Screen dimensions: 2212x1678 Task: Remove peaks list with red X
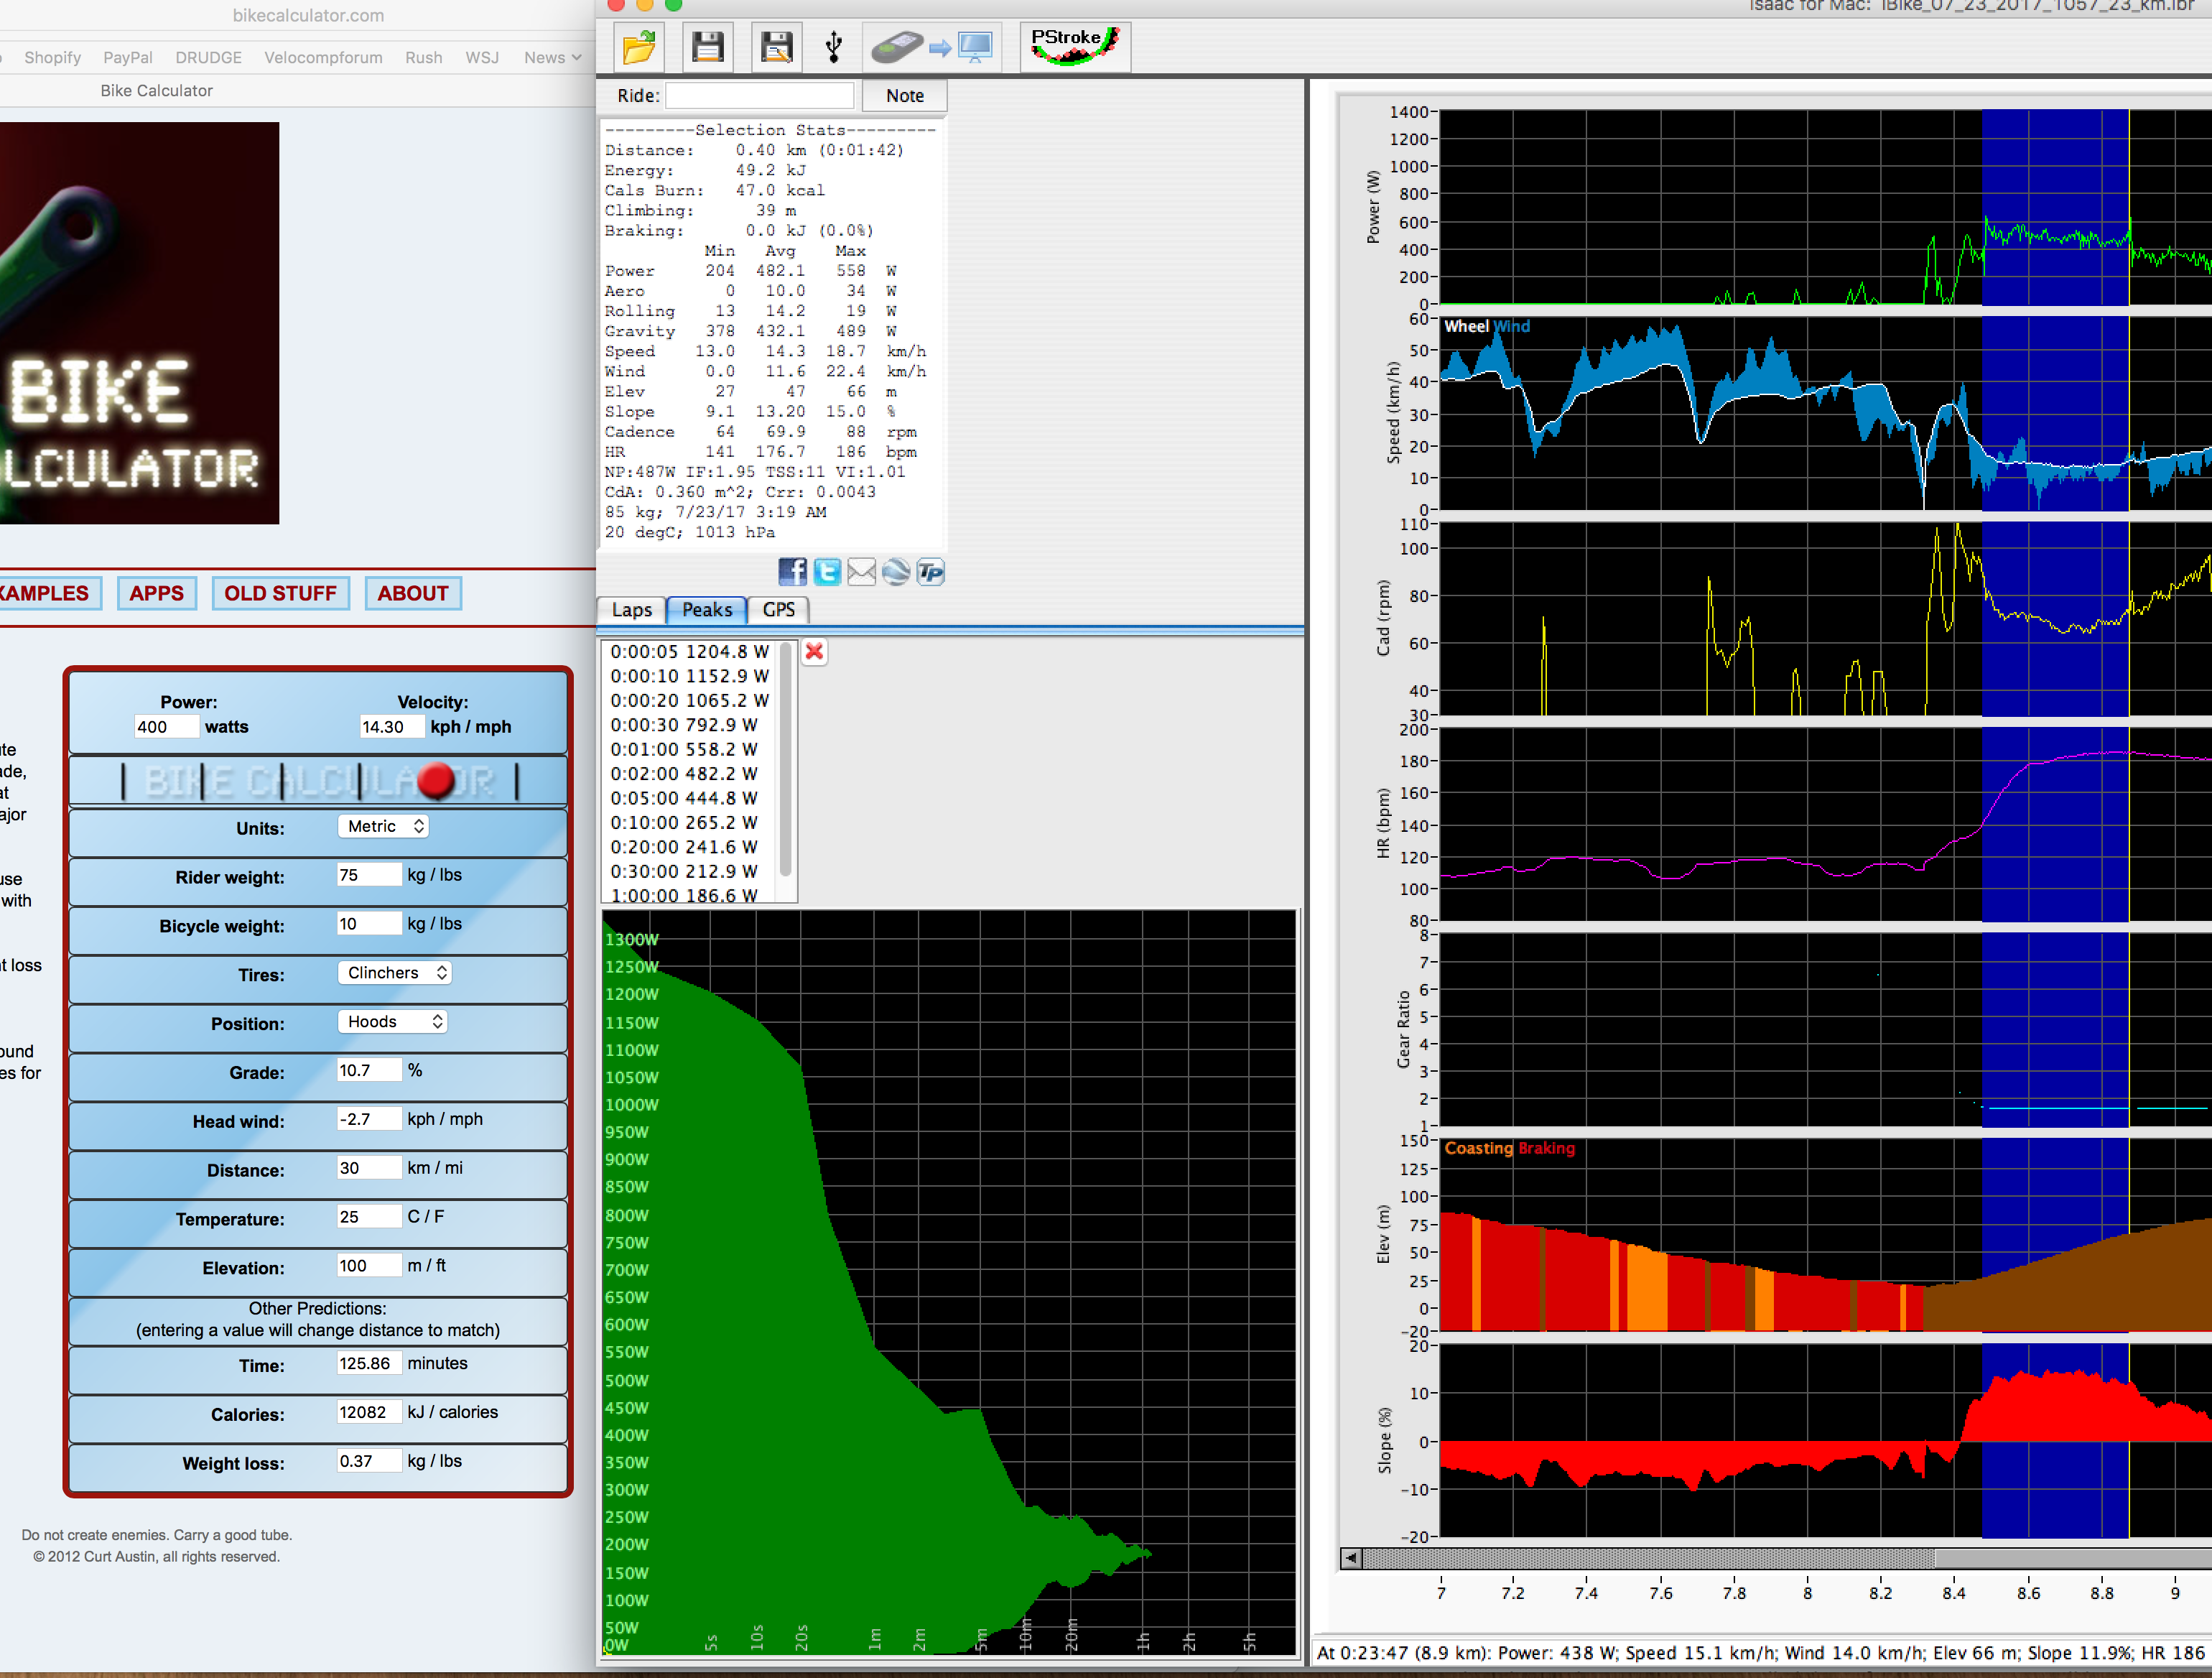click(814, 651)
